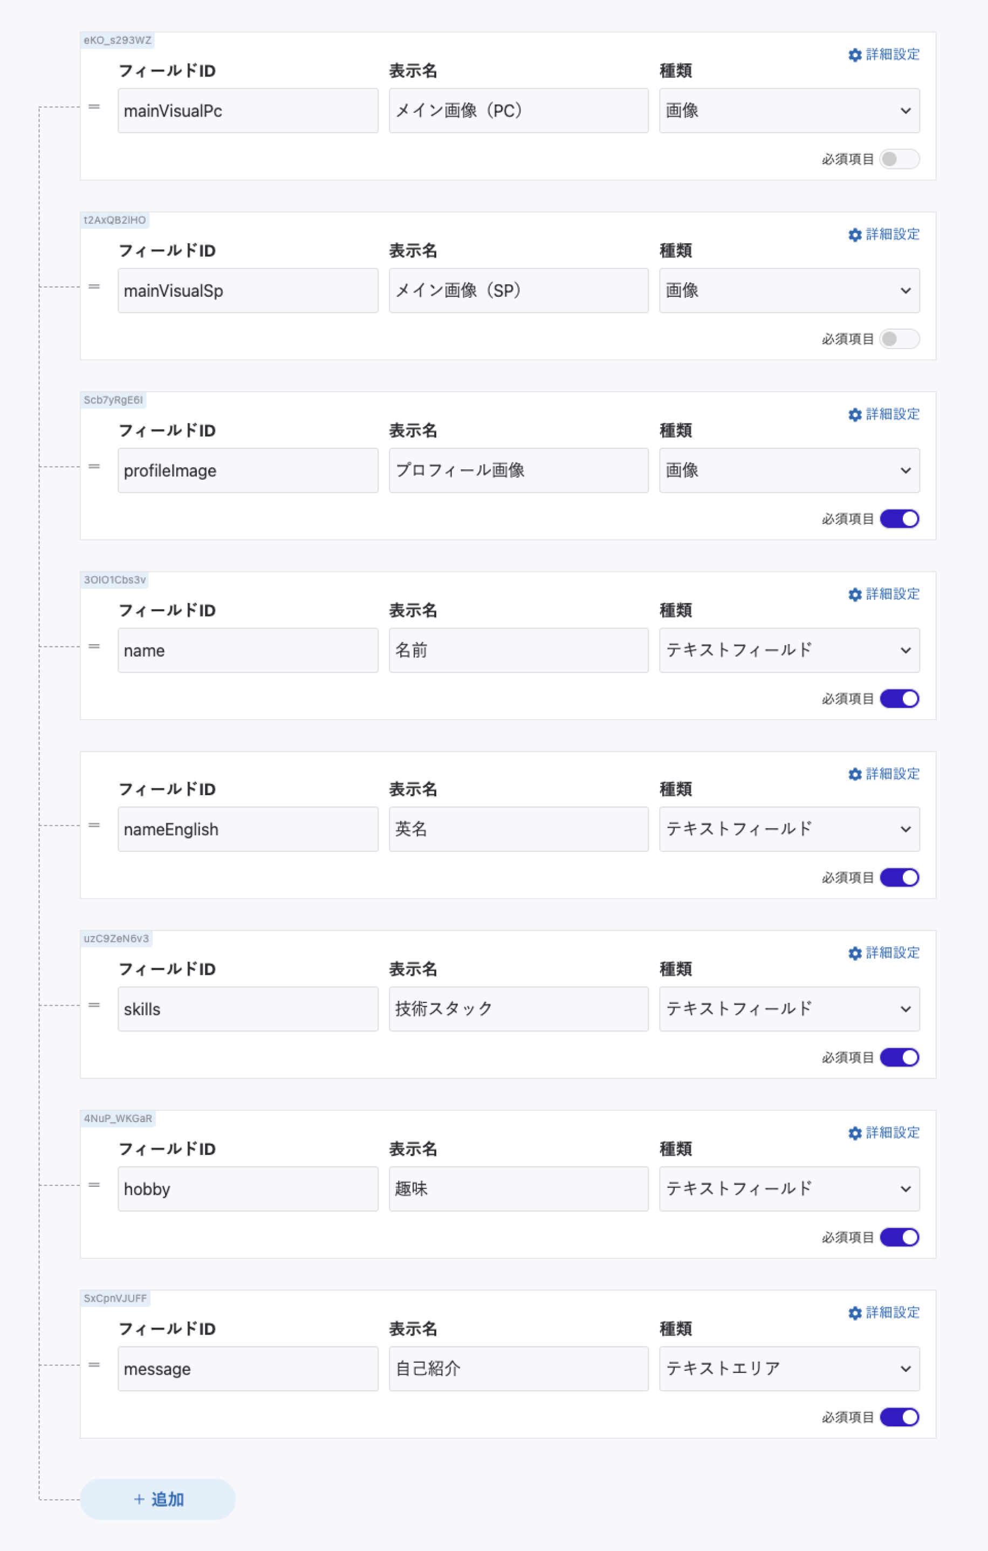
Task: Click the プロフィール画像 display name input
Action: pos(518,470)
